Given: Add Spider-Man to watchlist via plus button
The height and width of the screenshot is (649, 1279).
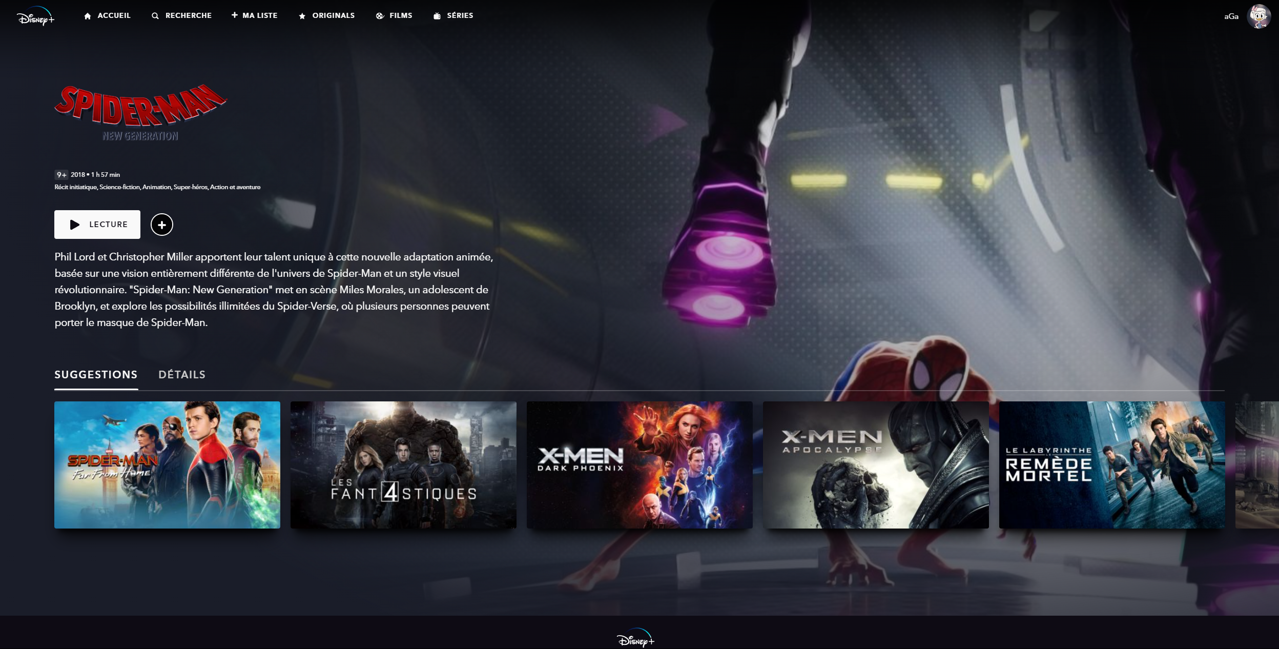Looking at the screenshot, I should pyautogui.click(x=161, y=225).
